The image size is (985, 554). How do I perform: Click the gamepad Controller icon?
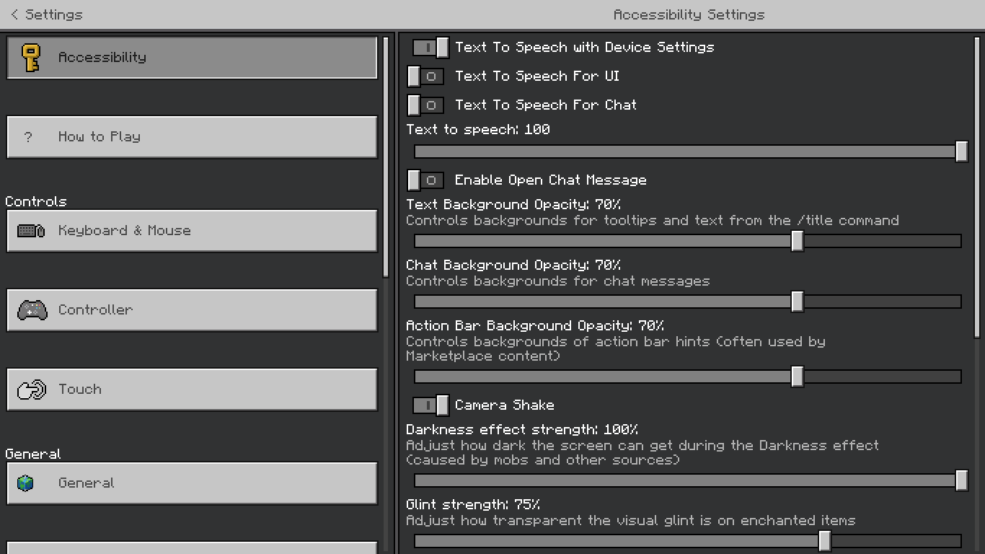pos(32,310)
